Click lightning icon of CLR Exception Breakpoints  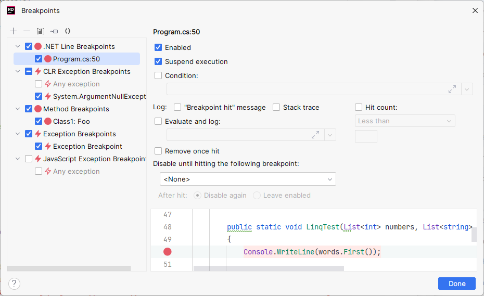coord(38,71)
